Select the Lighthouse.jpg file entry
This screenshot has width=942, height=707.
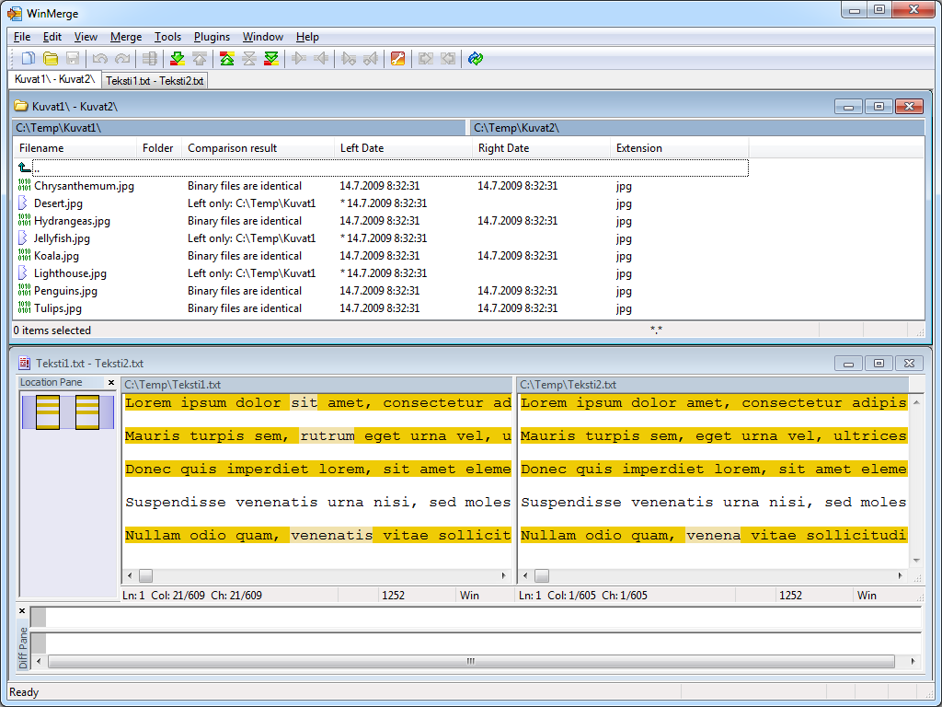(70, 272)
